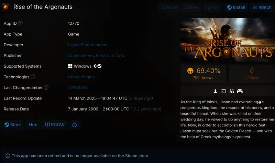Open the Liquid Entertainment developer link

click(88, 45)
